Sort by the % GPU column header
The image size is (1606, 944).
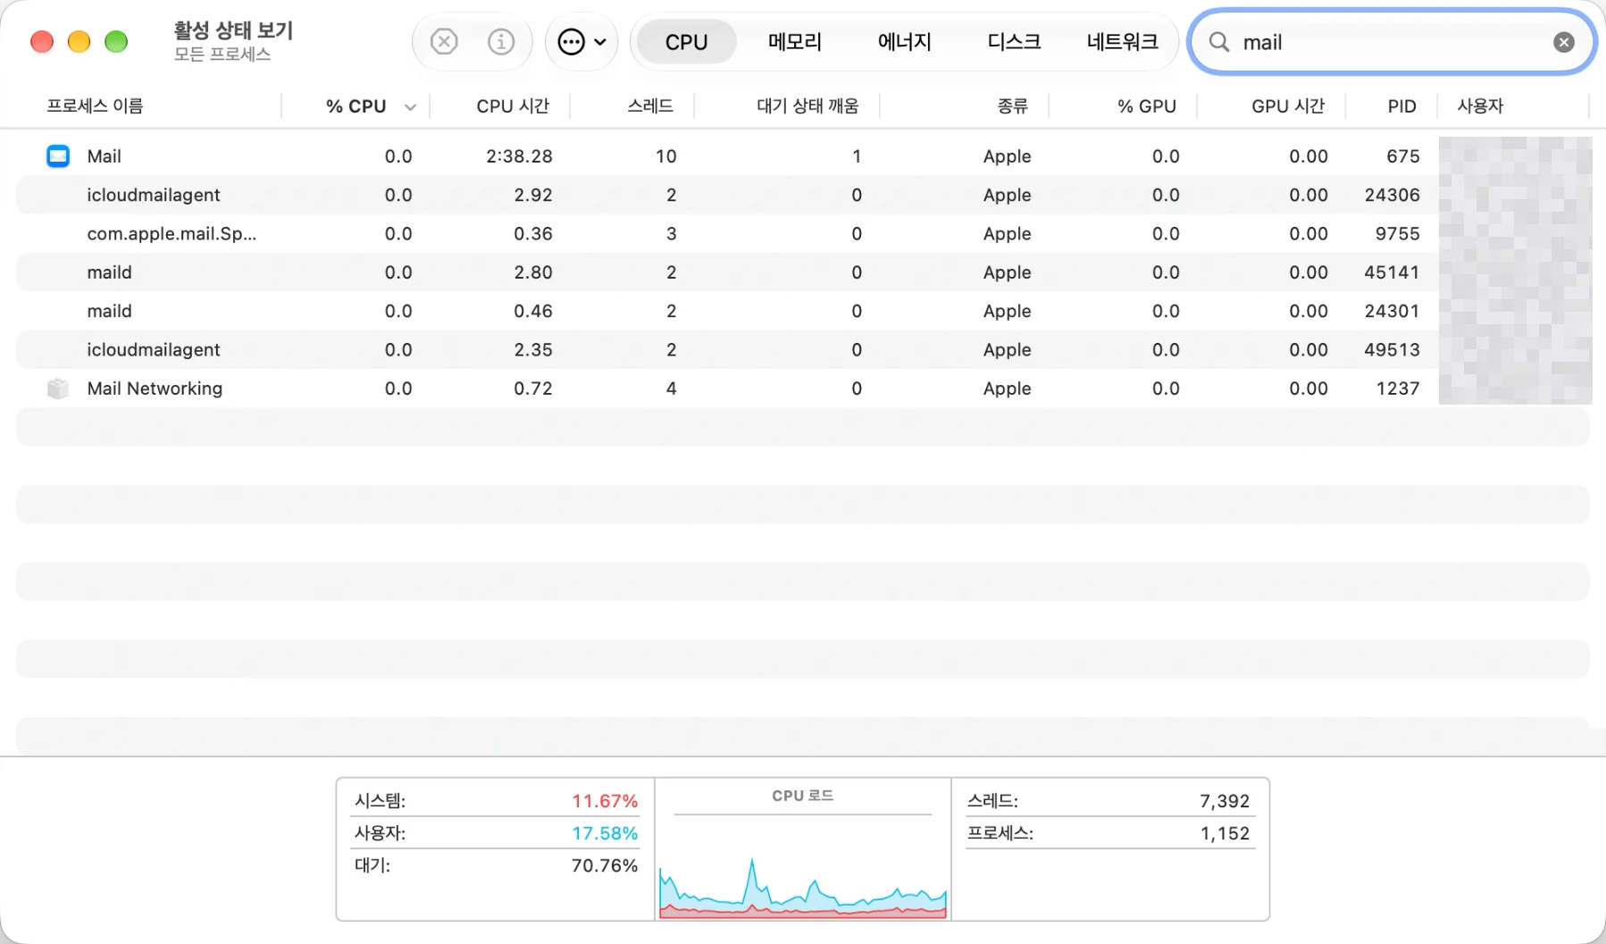[1147, 106]
